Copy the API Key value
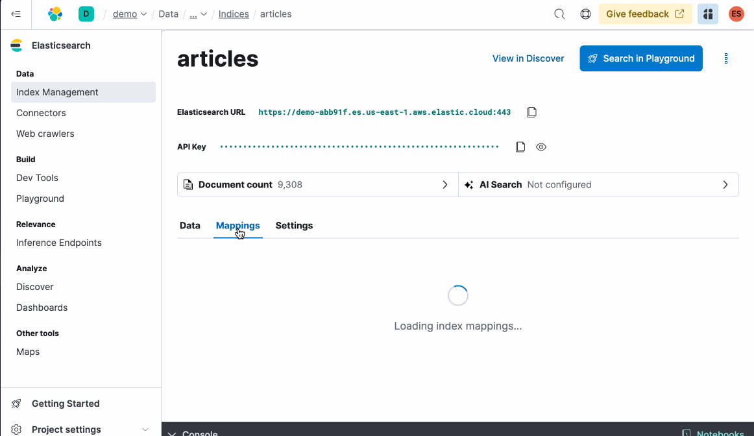754x436 pixels. pos(520,147)
